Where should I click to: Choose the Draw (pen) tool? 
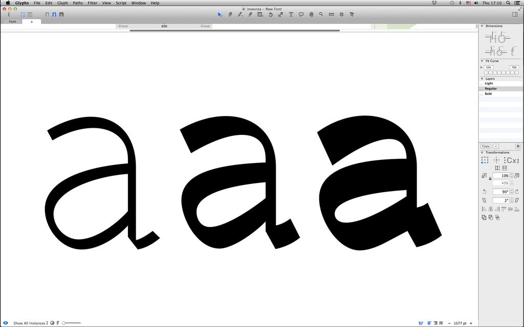pos(230,14)
